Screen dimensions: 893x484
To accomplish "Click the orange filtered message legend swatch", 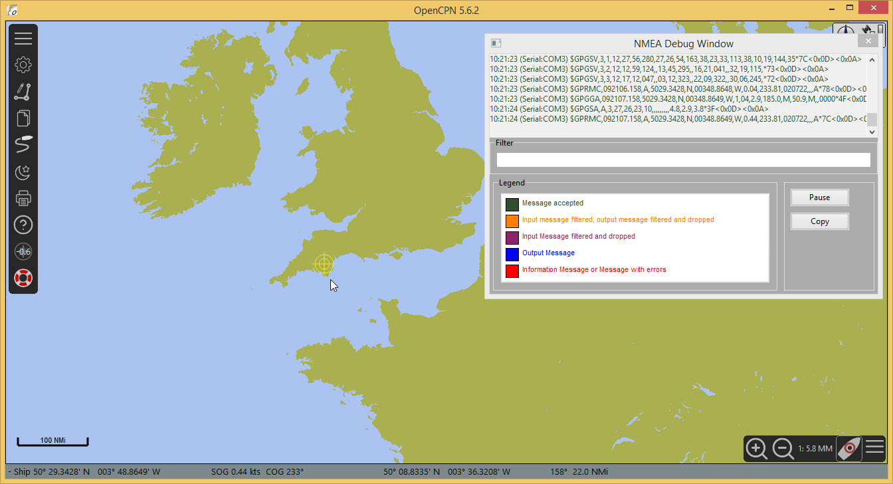I will pos(512,221).
